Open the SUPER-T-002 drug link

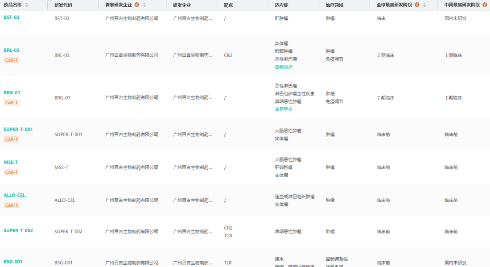18,230
